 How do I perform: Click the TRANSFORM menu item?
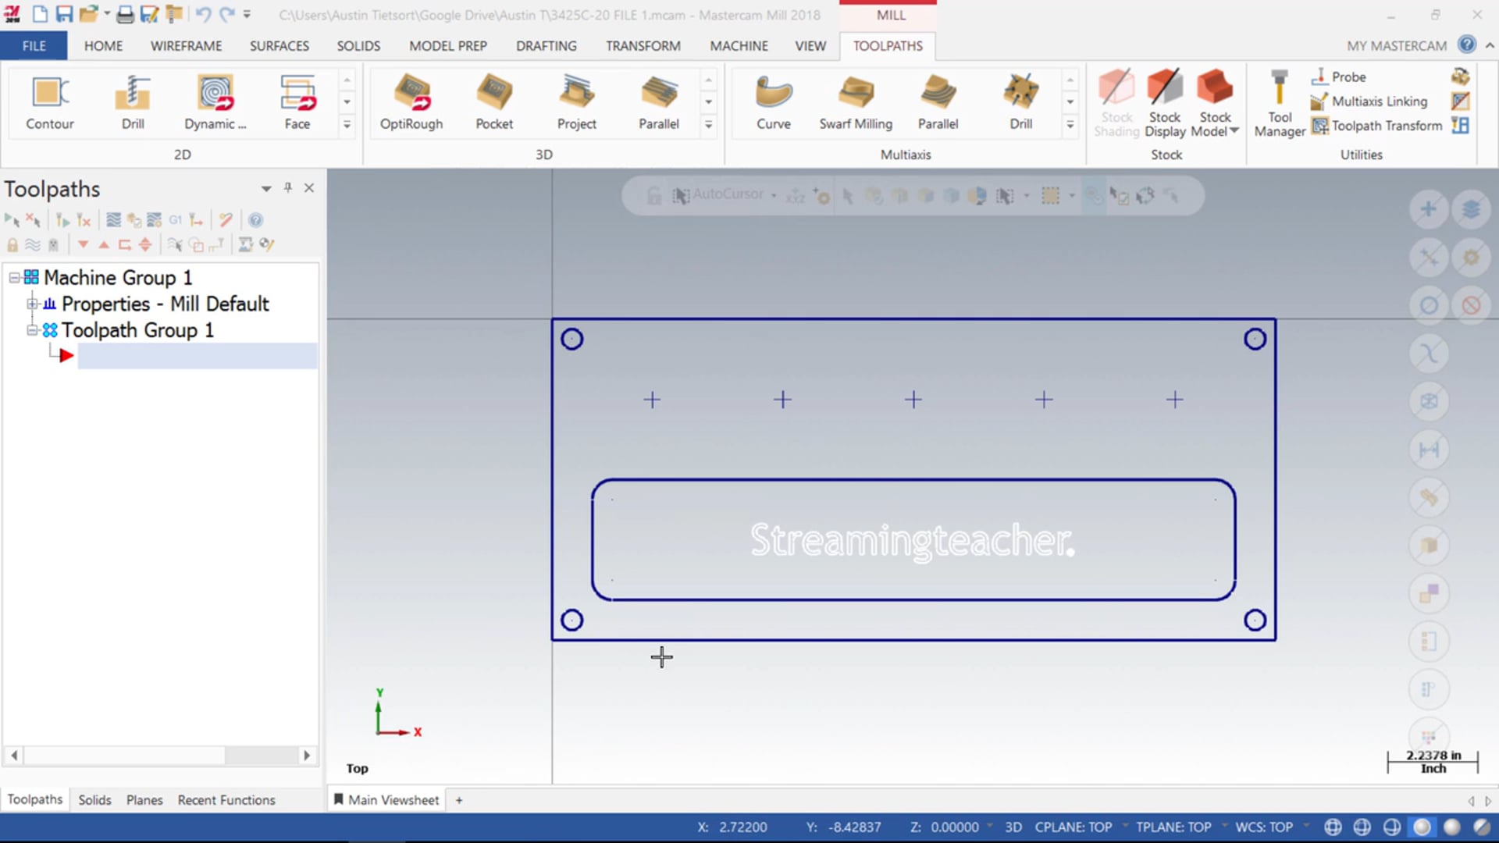coord(642,45)
